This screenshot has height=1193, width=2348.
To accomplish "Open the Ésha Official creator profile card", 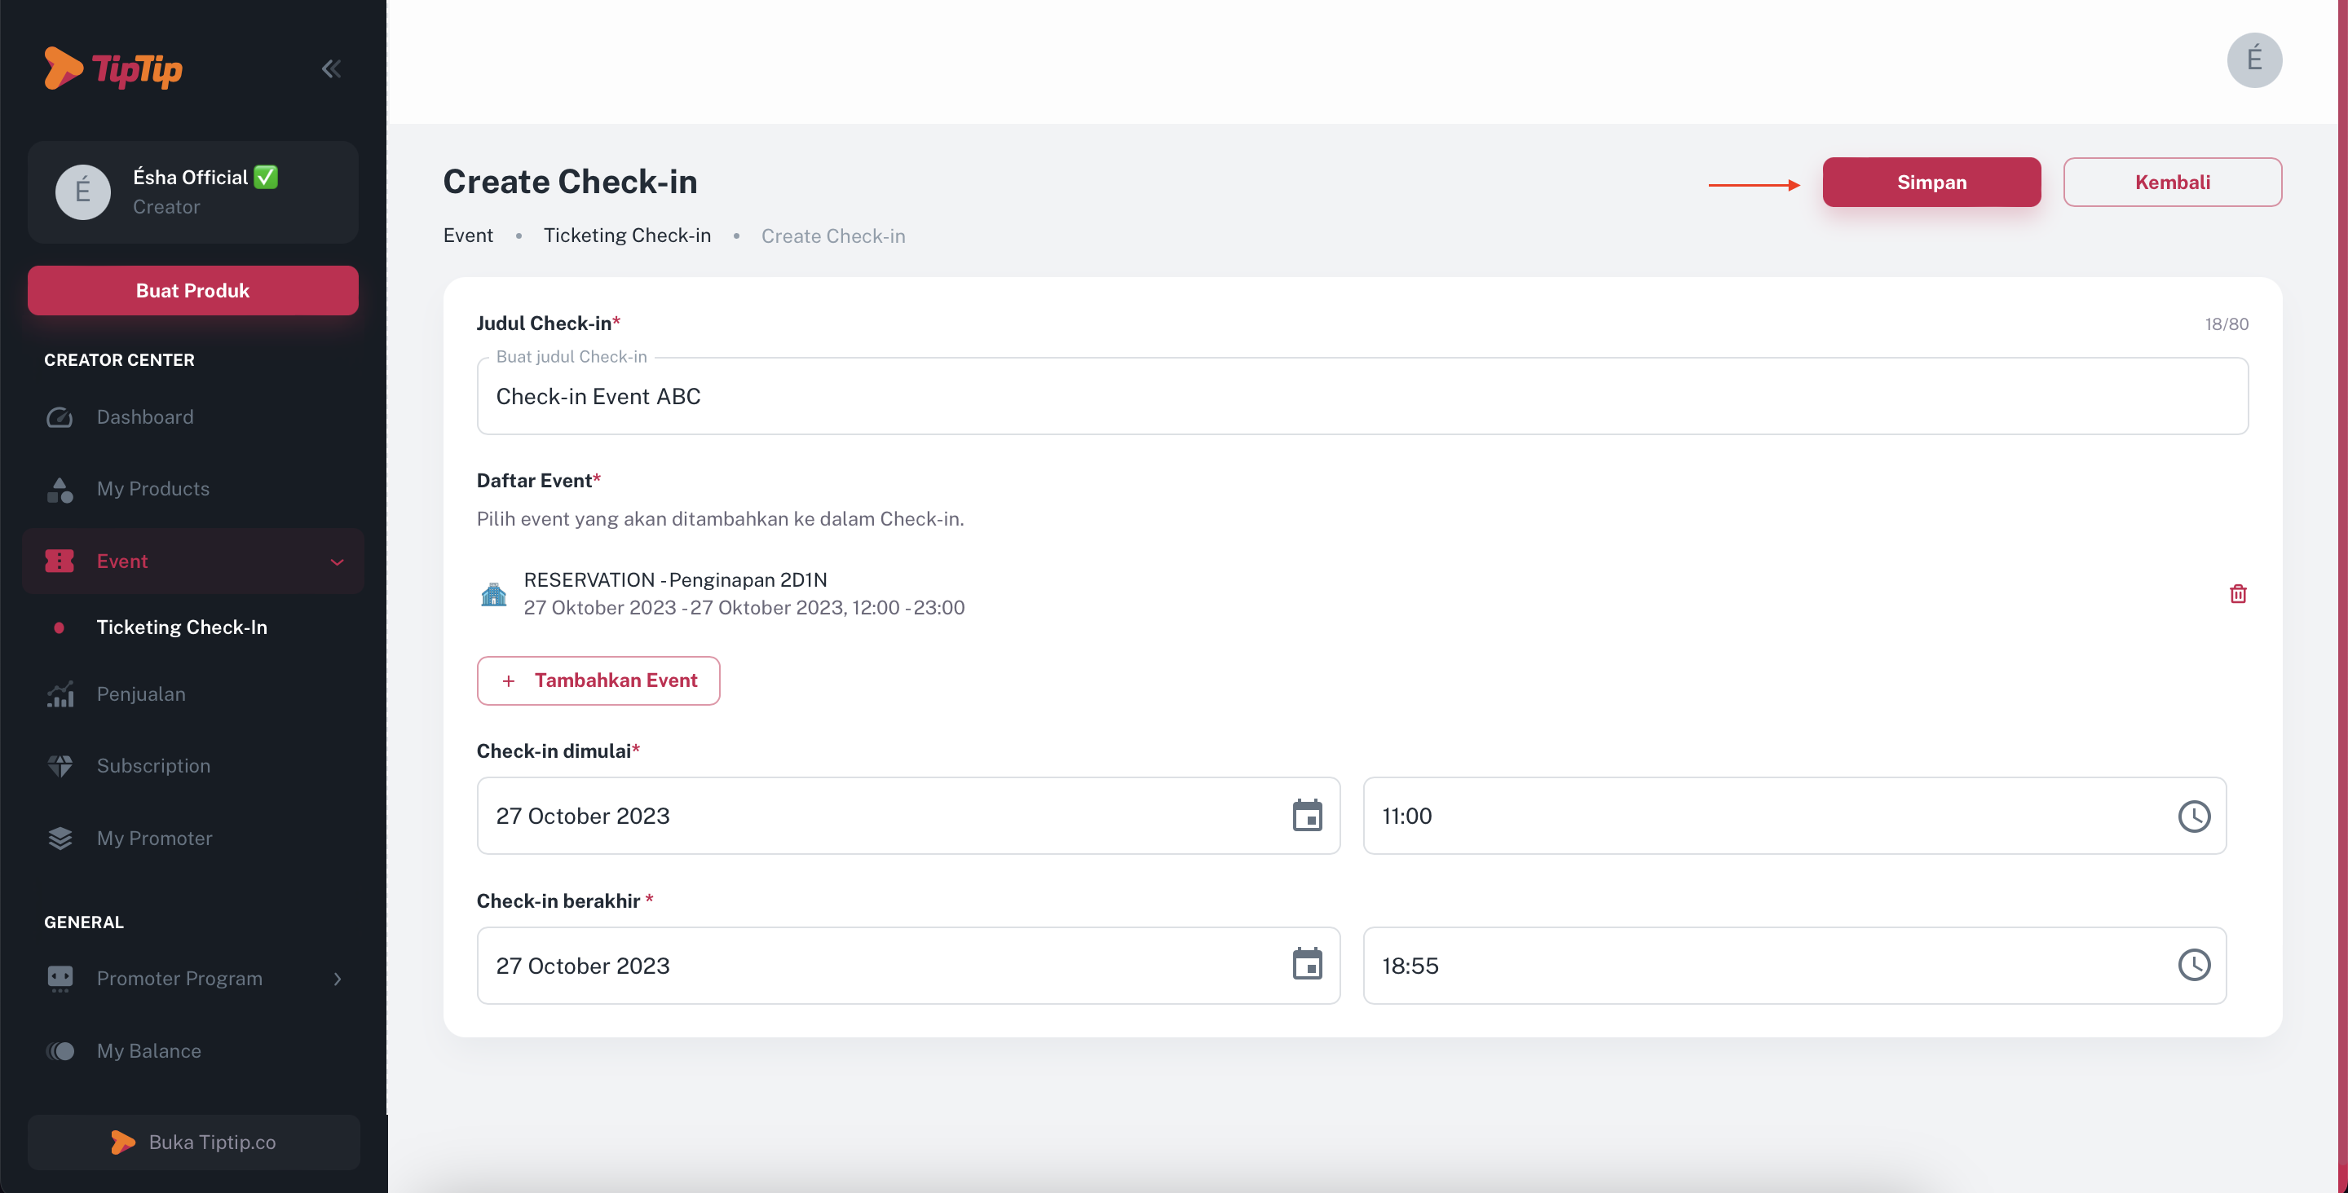I will pyautogui.click(x=192, y=191).
